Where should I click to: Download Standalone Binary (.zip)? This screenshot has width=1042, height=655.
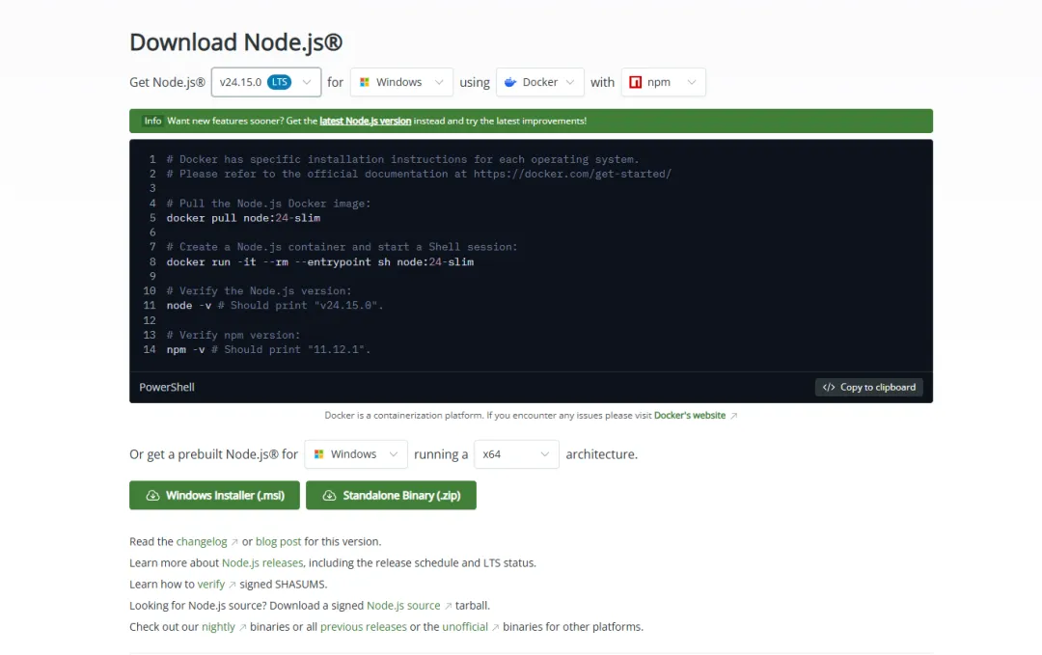click(391, 496)
